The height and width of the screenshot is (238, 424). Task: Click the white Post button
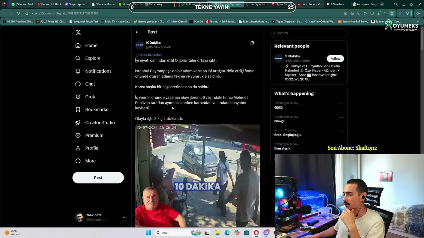(x=98, y=178)
